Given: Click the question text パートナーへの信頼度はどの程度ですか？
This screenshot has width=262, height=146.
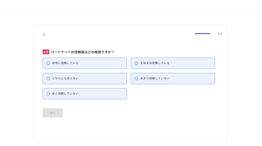Looking at the screenshot, I should (83, 52).
